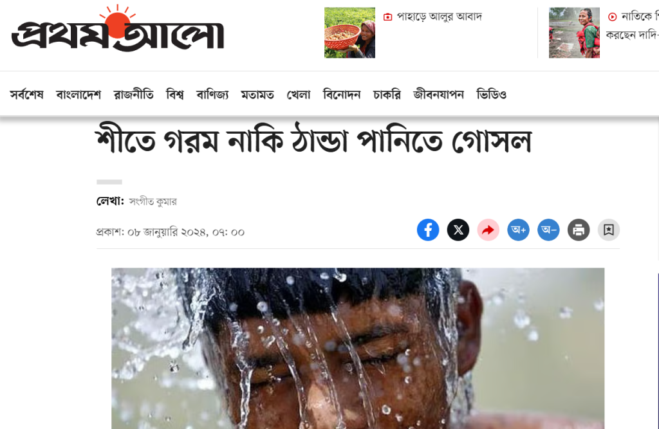Image resolution: width=659 pixels, height=429 pixels.
Task: Click the Prothom Alo logo
Action: click(118, 28)
